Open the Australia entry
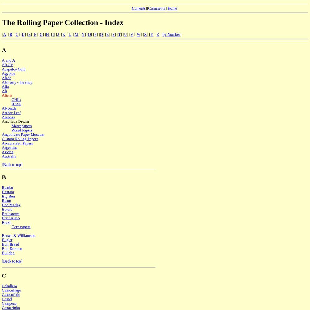 pos(9,156)
